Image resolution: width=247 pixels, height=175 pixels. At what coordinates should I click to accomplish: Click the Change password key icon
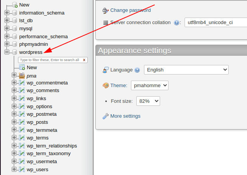[105, 11]
